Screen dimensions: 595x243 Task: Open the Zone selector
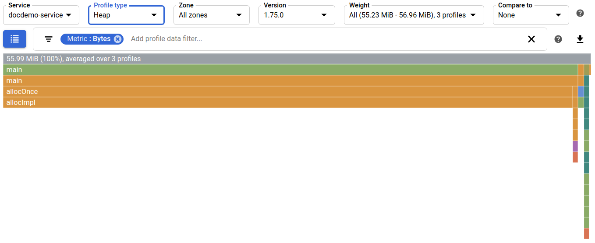(x=211, y=15)
